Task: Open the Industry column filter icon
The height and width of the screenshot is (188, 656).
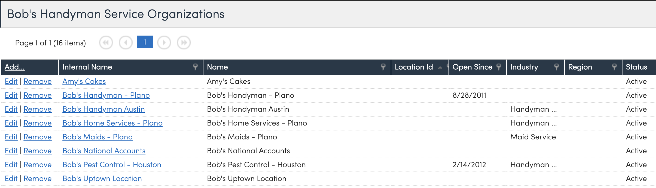Action: point(557,67)
